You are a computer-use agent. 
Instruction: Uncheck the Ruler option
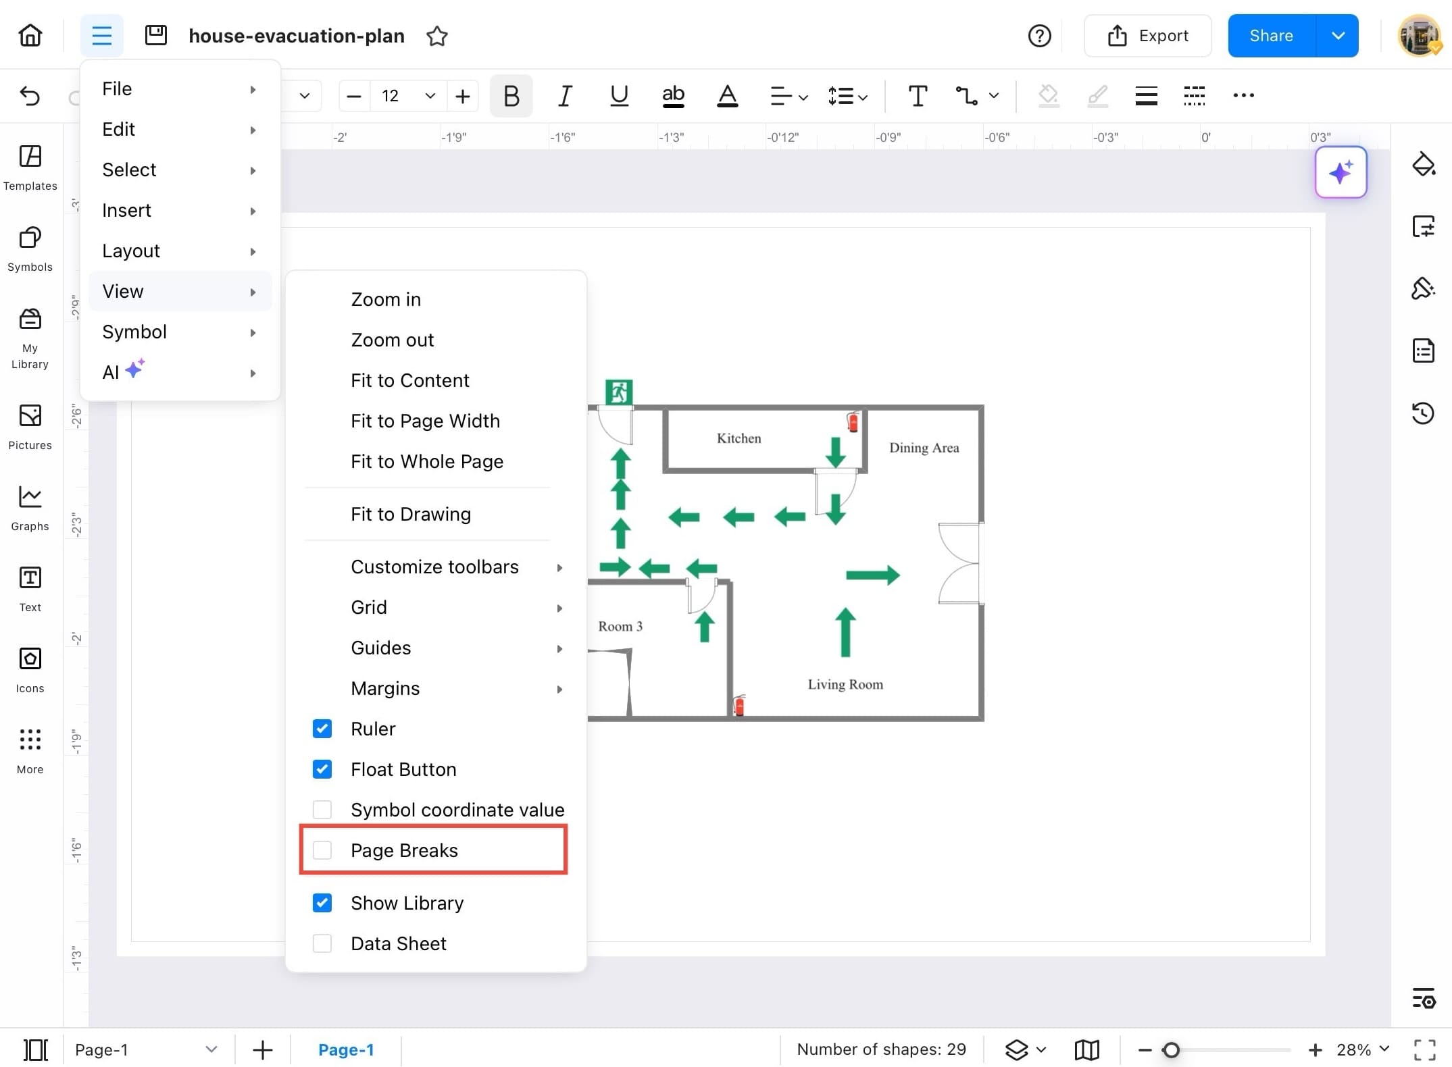[322, 728]
